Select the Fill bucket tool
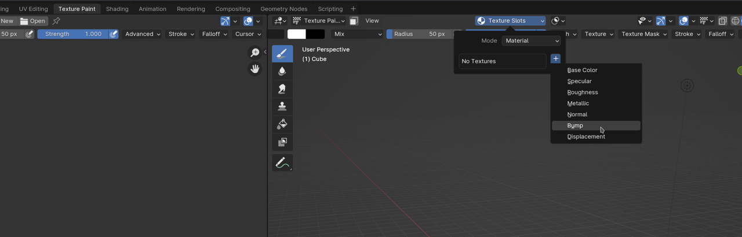 point(282,124)
